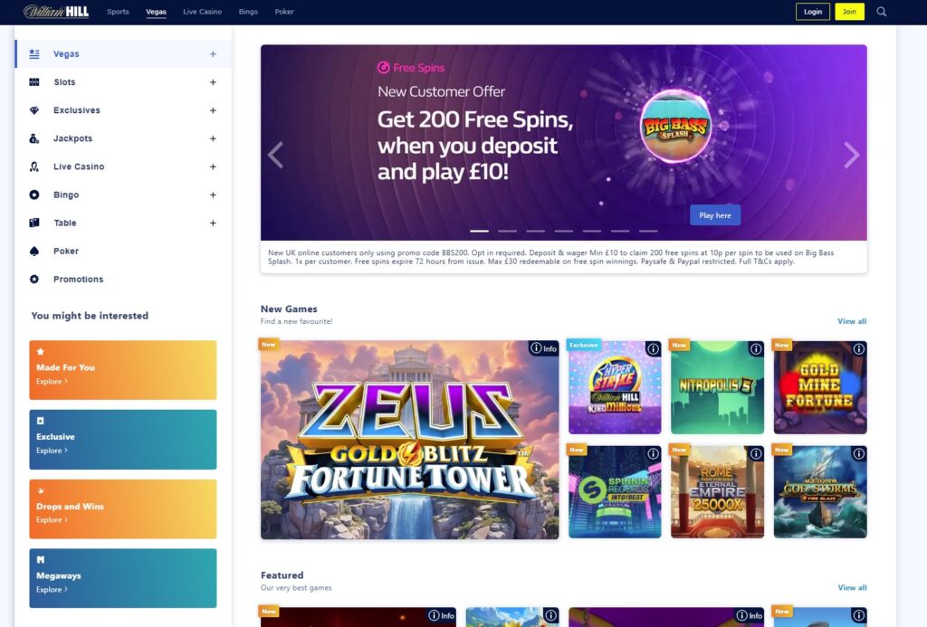Switch to the Sports tab
This screenshot has height=627, width=927.
click(x=118, y=12)
